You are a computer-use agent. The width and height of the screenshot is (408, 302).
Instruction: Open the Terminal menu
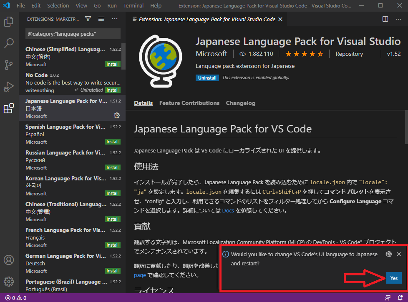tap(133, 5)
